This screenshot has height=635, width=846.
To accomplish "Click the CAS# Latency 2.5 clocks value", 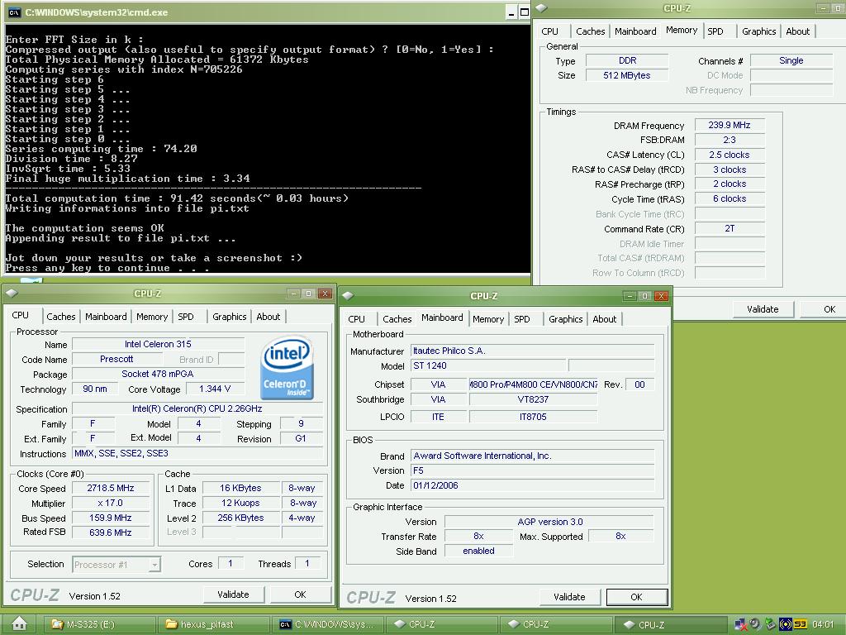I will tap(730, 155).
